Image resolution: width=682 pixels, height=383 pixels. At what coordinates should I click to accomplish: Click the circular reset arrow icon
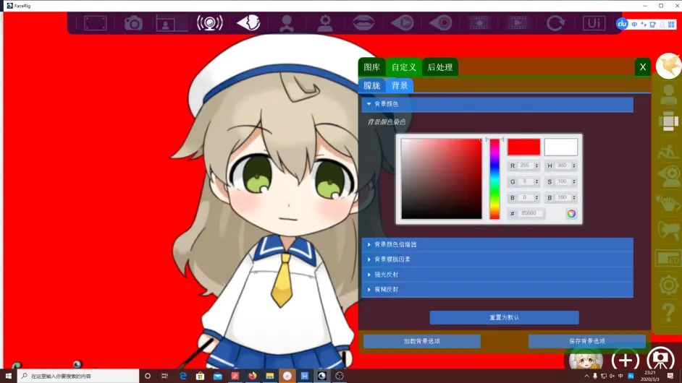point(555,23)
